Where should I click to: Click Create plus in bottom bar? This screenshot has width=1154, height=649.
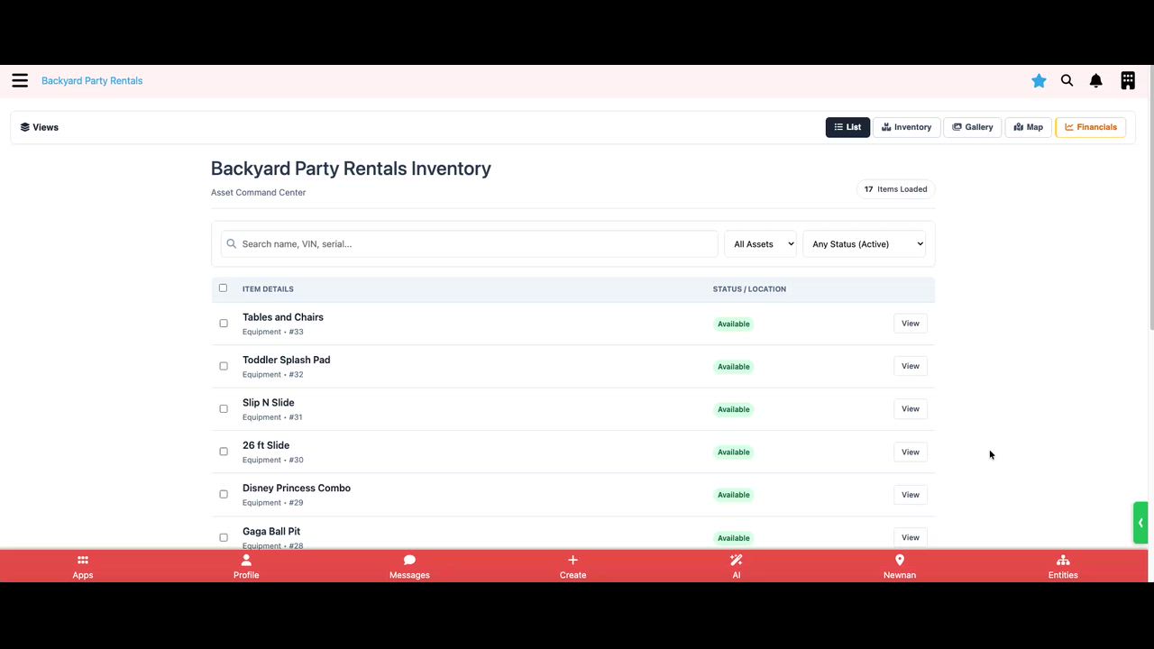572,566
